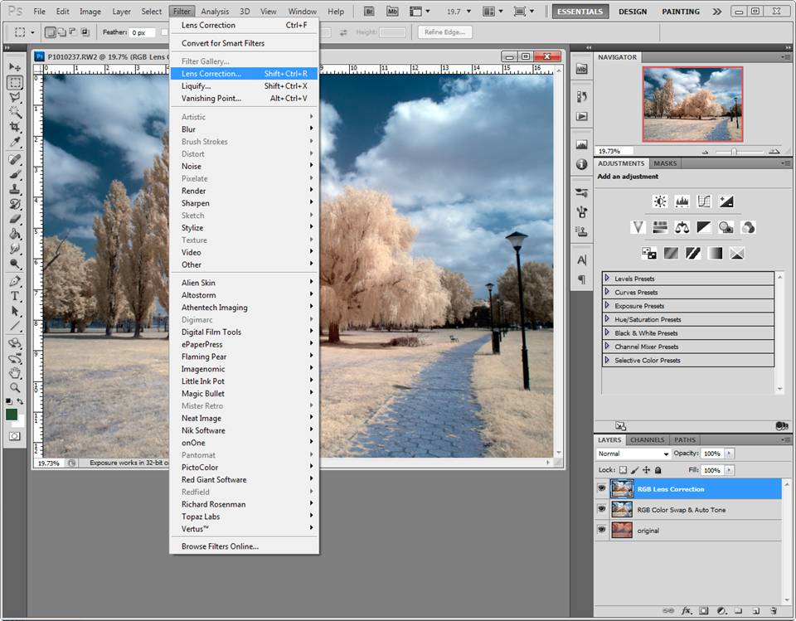Image resolution: width=796 pixels, height=621 pixels.
Task: Select the Crop tool
Action: tap(15, 127)
